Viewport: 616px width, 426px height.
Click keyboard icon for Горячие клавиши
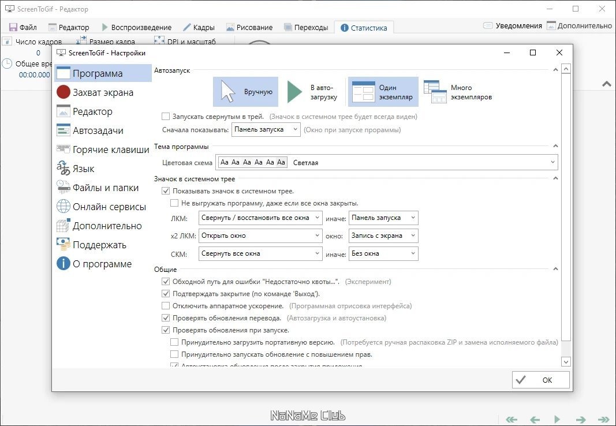(x=64, y=149)
